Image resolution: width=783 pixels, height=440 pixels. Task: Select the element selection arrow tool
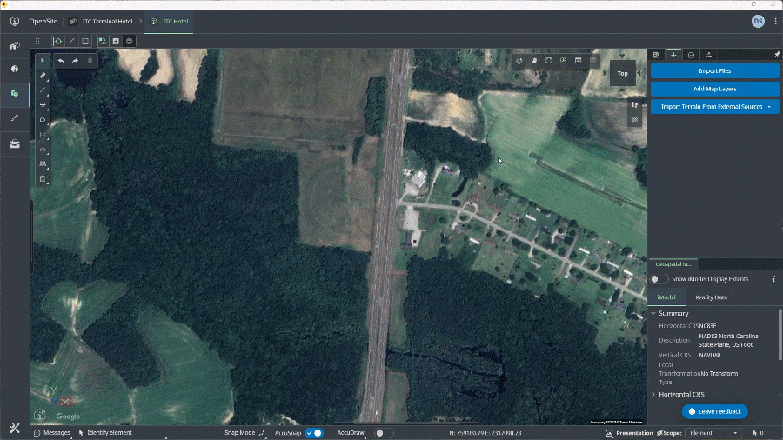coord(43,61)
